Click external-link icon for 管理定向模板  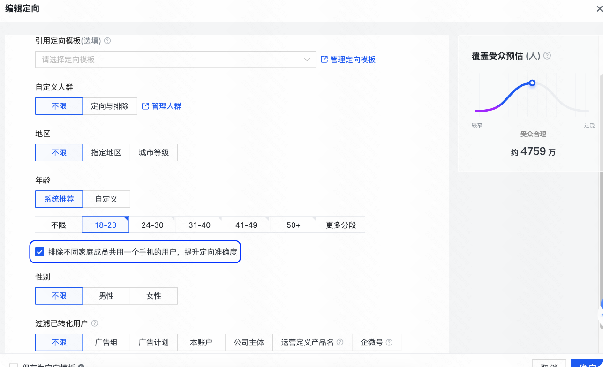click(x=323, y=60)
